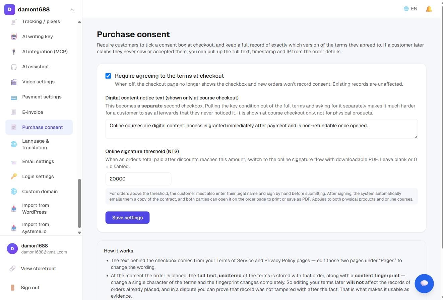Click the Online signature threshold (NT$) label
The height and width of the screenshot is (300, 443).
coord(142,151)
